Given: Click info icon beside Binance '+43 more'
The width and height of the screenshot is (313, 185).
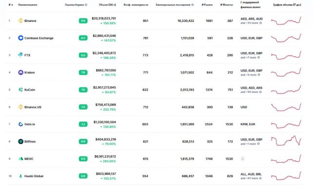Looking at the screenshot, I should click(260, 23).
